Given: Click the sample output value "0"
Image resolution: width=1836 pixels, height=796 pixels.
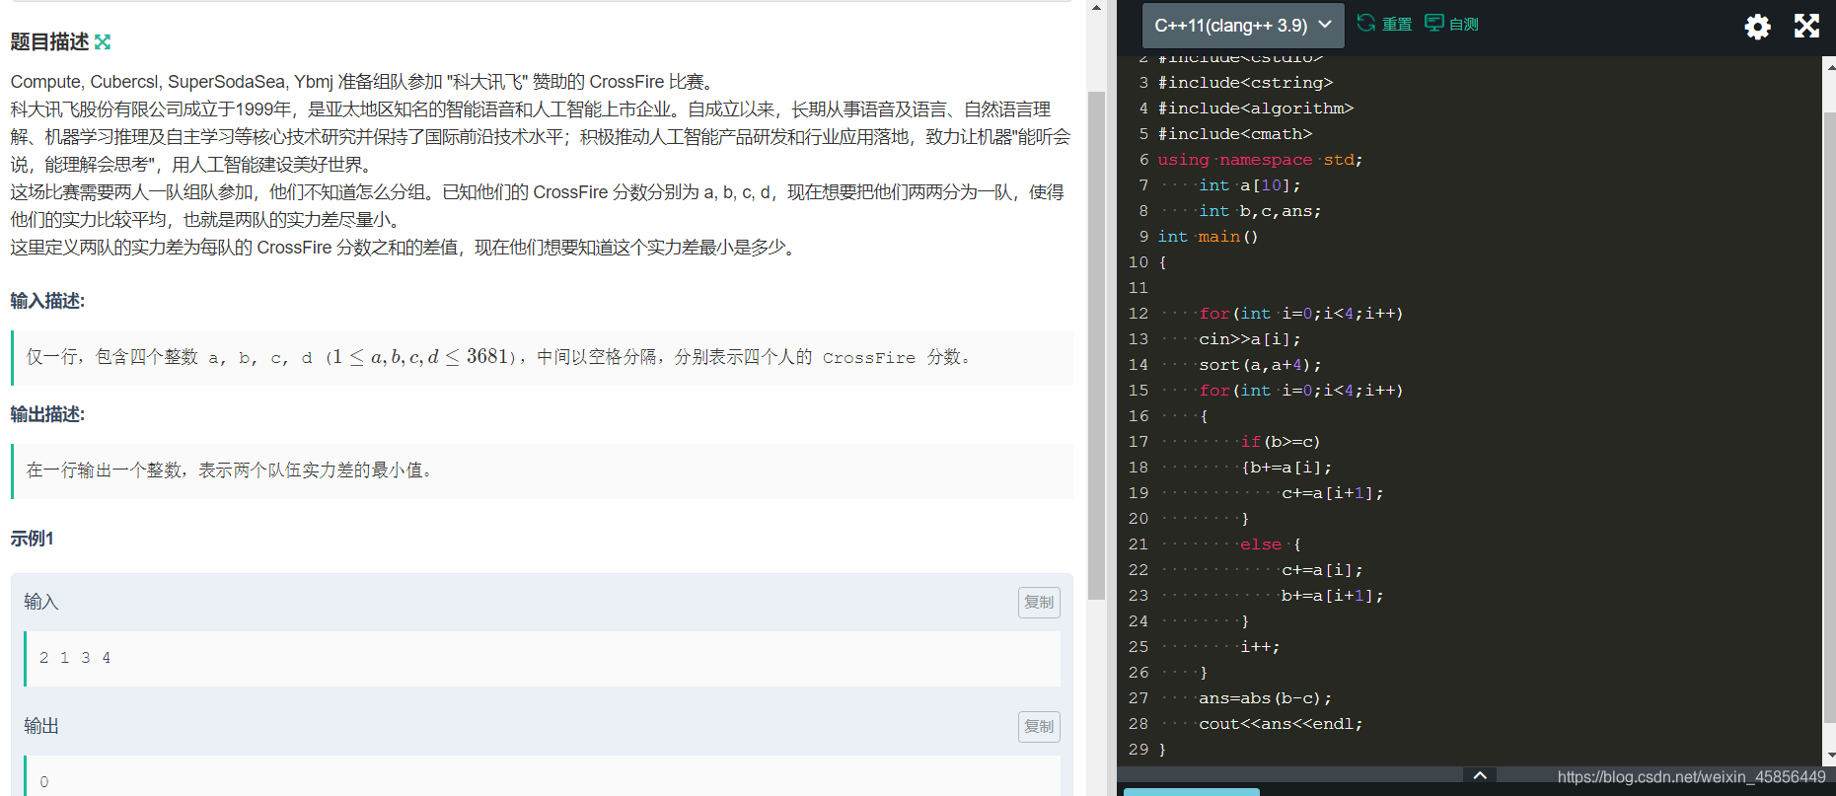Looking at the screenshot, I should pos(44,782).
